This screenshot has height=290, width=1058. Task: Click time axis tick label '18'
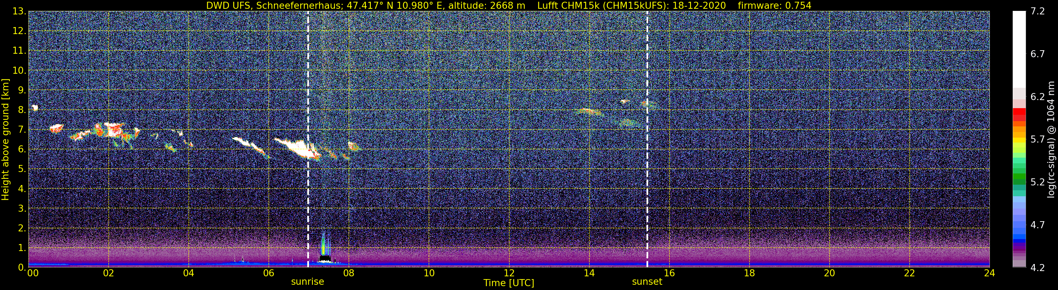749,273
